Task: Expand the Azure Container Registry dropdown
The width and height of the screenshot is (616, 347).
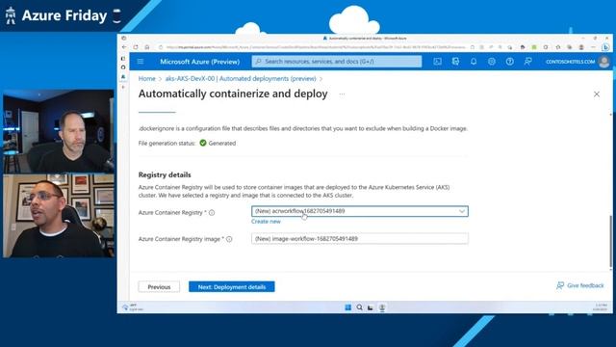Action: tap(360, 211)
